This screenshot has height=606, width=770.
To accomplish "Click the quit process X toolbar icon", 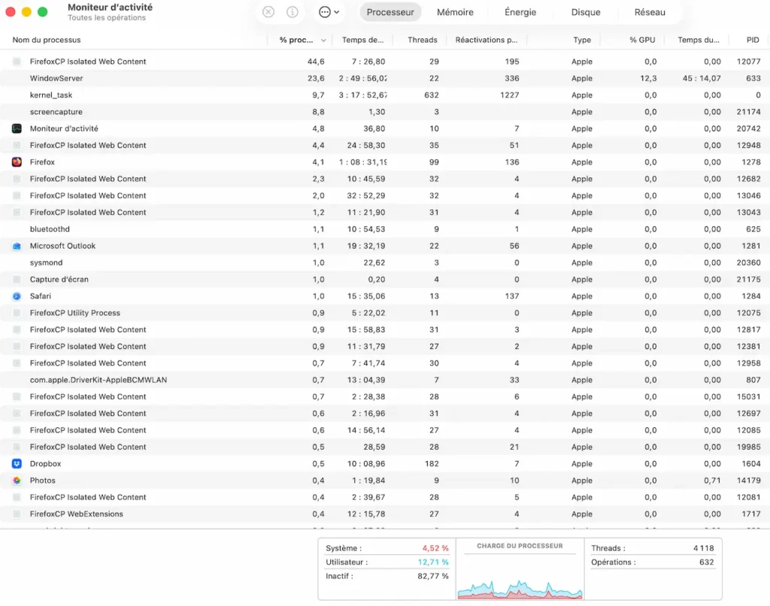I will click(x=268, y=11).
